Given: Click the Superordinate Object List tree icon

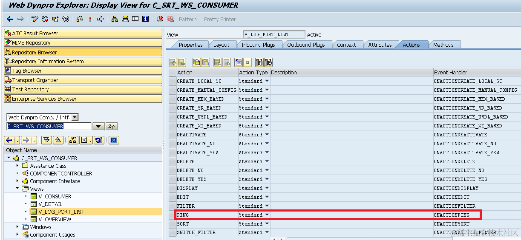Looking at the screenshot, I should tap(72, 140).
